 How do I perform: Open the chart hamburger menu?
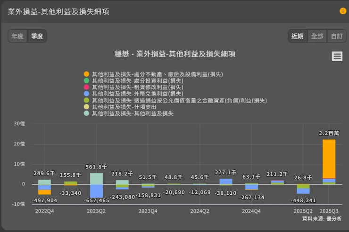pyautogui.click(x=337, y=56)
